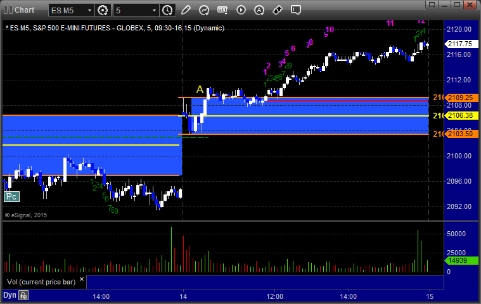Click the bar replay play button

[241, 10]
